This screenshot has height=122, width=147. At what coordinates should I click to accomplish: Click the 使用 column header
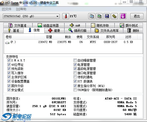point(78,37)
